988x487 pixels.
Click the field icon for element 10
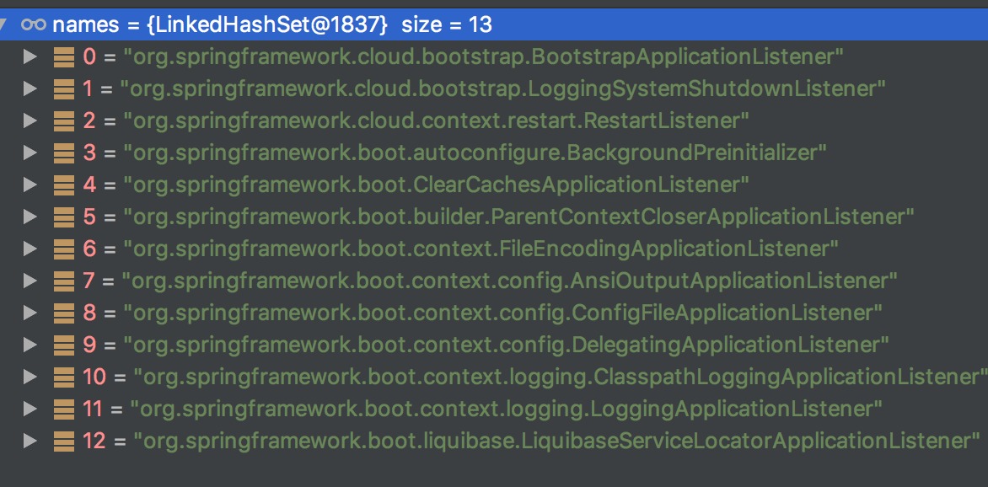[63, 377]
